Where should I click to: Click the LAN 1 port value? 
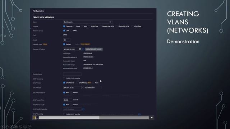[65, 35]
